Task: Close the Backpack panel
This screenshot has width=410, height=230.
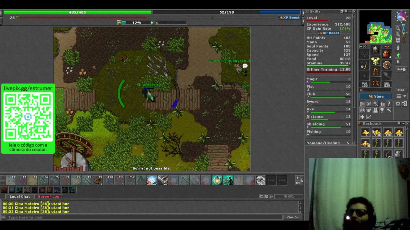Action: [x=407, y=124]
